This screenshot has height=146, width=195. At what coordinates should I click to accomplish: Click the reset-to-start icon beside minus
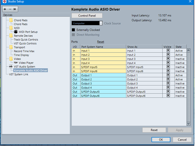[15, 9]
